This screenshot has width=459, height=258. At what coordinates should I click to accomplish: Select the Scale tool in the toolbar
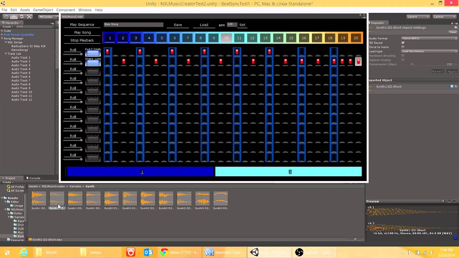29,16
